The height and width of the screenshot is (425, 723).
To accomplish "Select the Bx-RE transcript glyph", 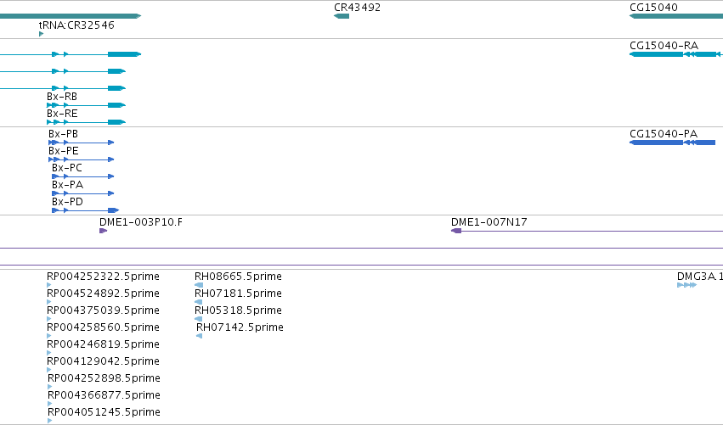I will pos(86,122).
